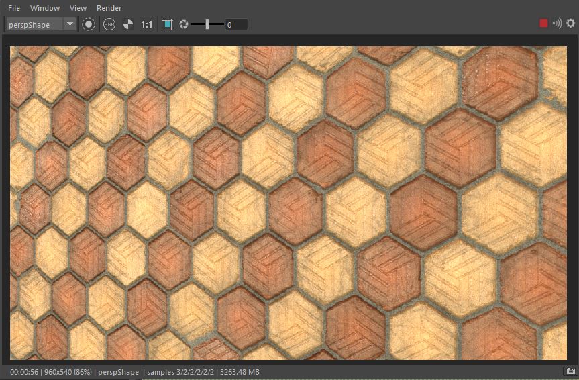
Task: Open the Render menu
Action: coord(109,8)
